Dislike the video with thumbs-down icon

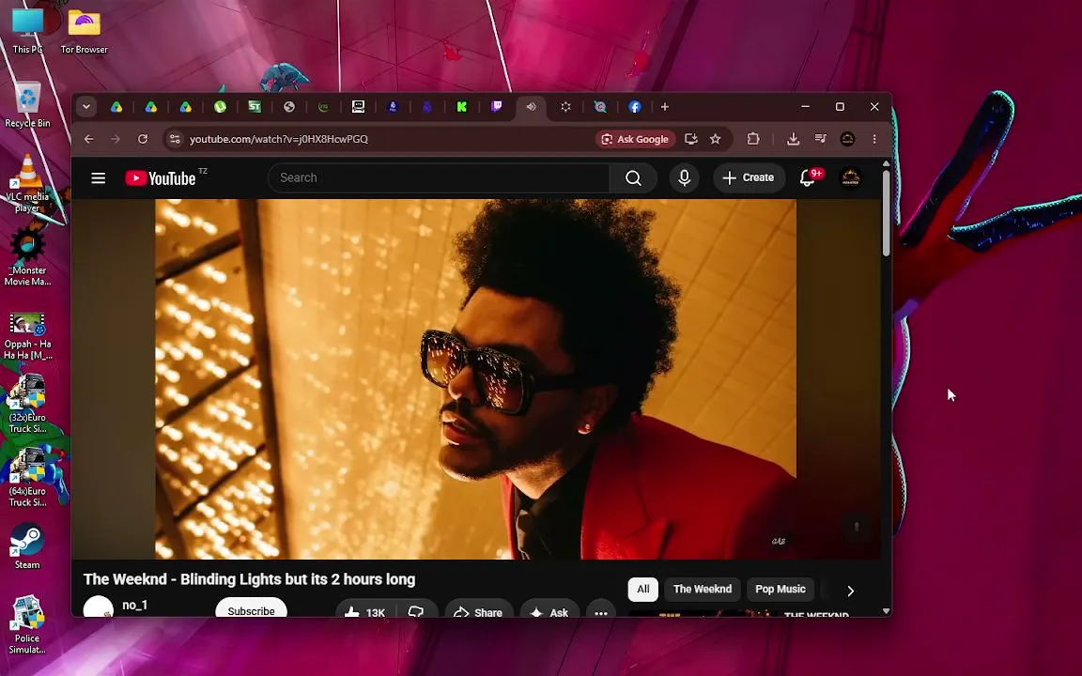[x=415, y=612]
